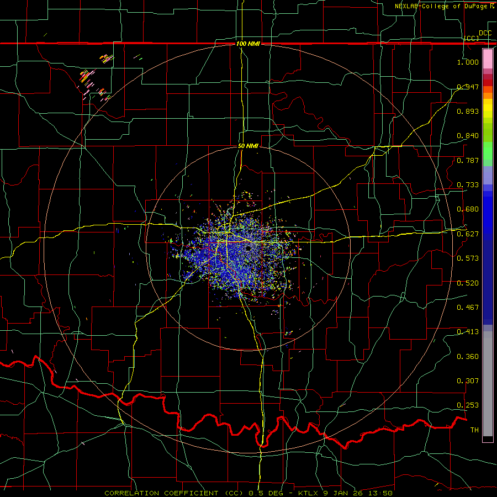Click the [CC] legend unit label
The height and width of the screenshot is (497, 497).
pyautogui.click(x=472, y=38)
